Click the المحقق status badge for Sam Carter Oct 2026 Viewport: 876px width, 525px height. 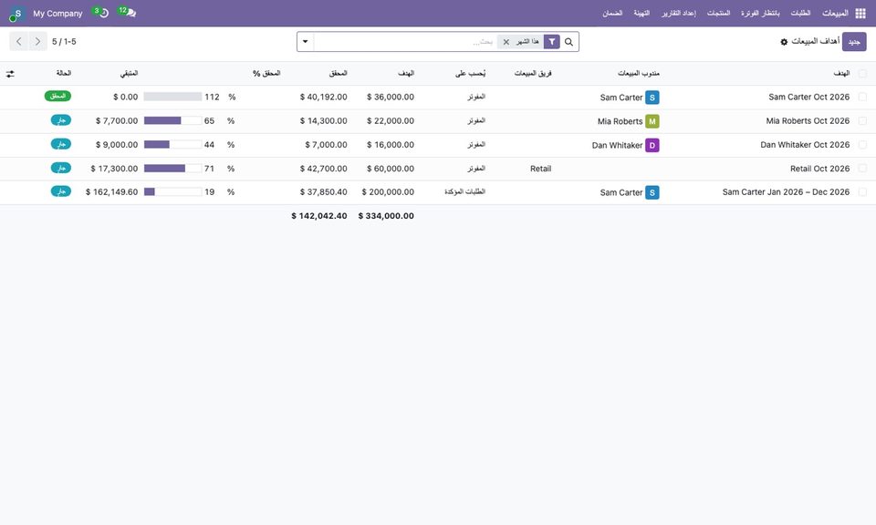(x=58, y=96)
